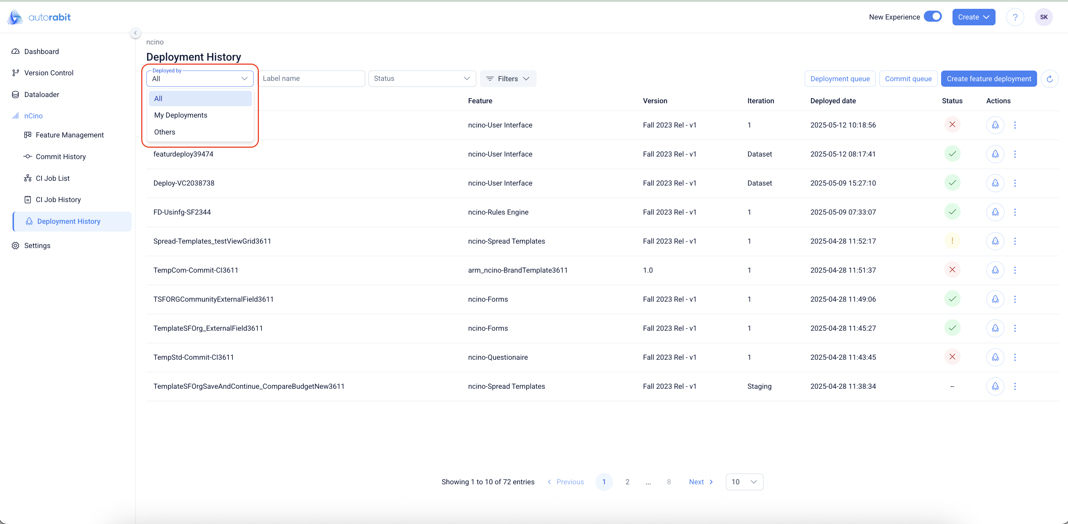This screenshot has width=1068, height=524.
Task: Click success checkmark for FD-Usinfg-SF2344 row
Action: (x=952, y=212)
